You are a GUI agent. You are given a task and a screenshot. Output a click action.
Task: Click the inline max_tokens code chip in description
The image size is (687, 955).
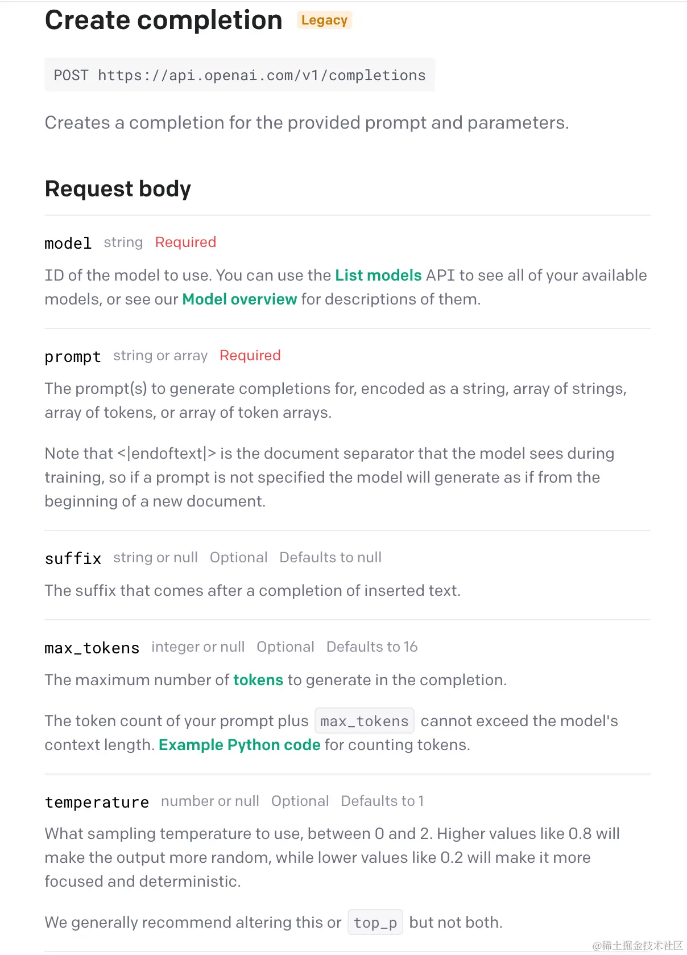click(365, 722)
